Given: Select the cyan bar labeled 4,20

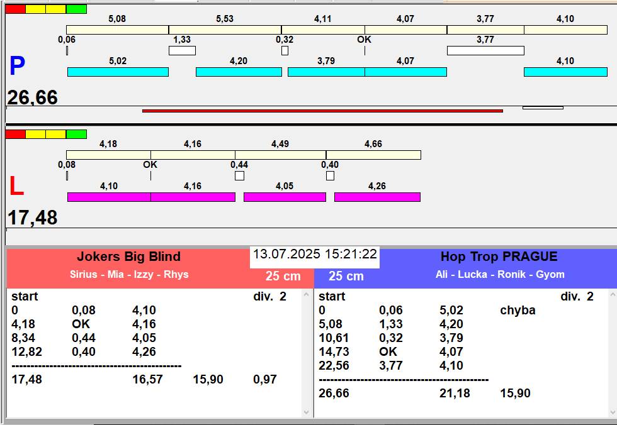Looking at the screenshot, I should pyautogui.click(x=239, y=72).
